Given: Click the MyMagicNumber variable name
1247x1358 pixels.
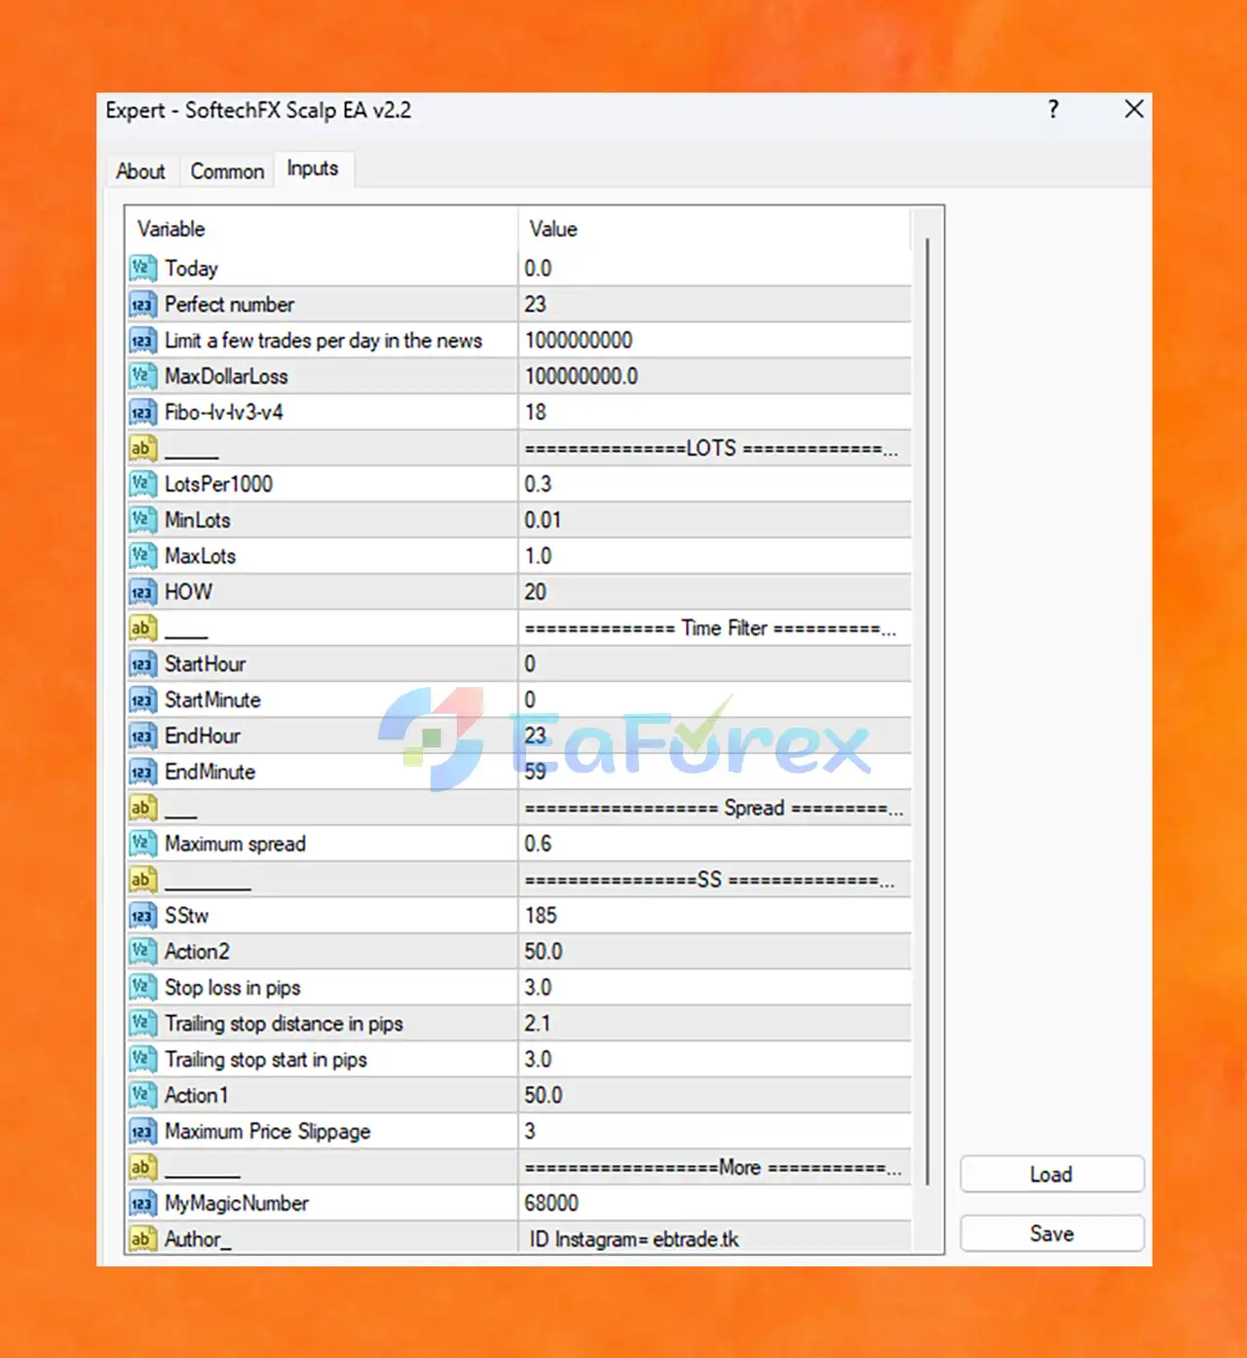Looking at the screenshot, I should [237, 1203].
